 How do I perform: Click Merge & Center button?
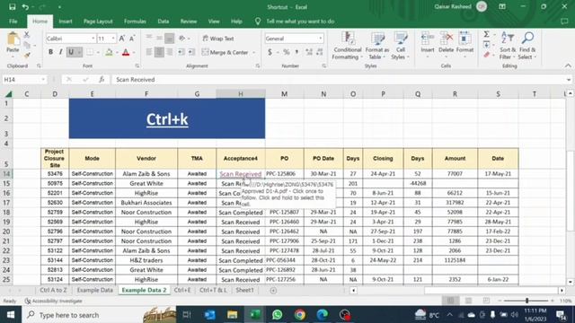coord(225,52)
